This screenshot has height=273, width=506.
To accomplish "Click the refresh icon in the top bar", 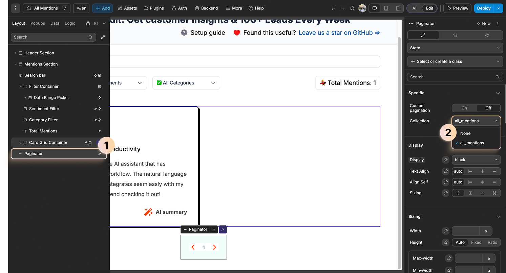I will click(x=352, y=8).
